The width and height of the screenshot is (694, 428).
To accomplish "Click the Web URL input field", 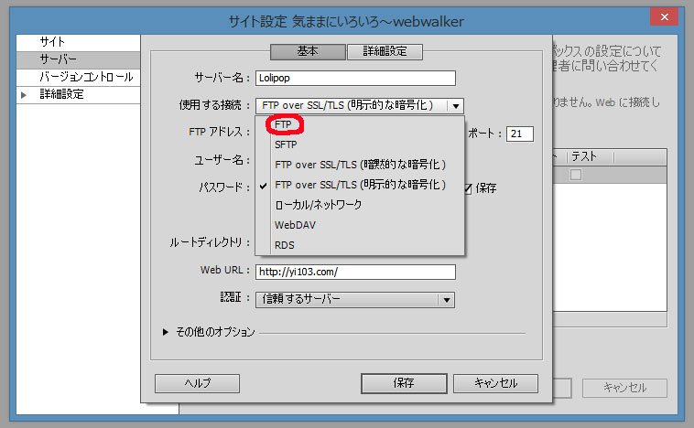I will tap(355, 272).
